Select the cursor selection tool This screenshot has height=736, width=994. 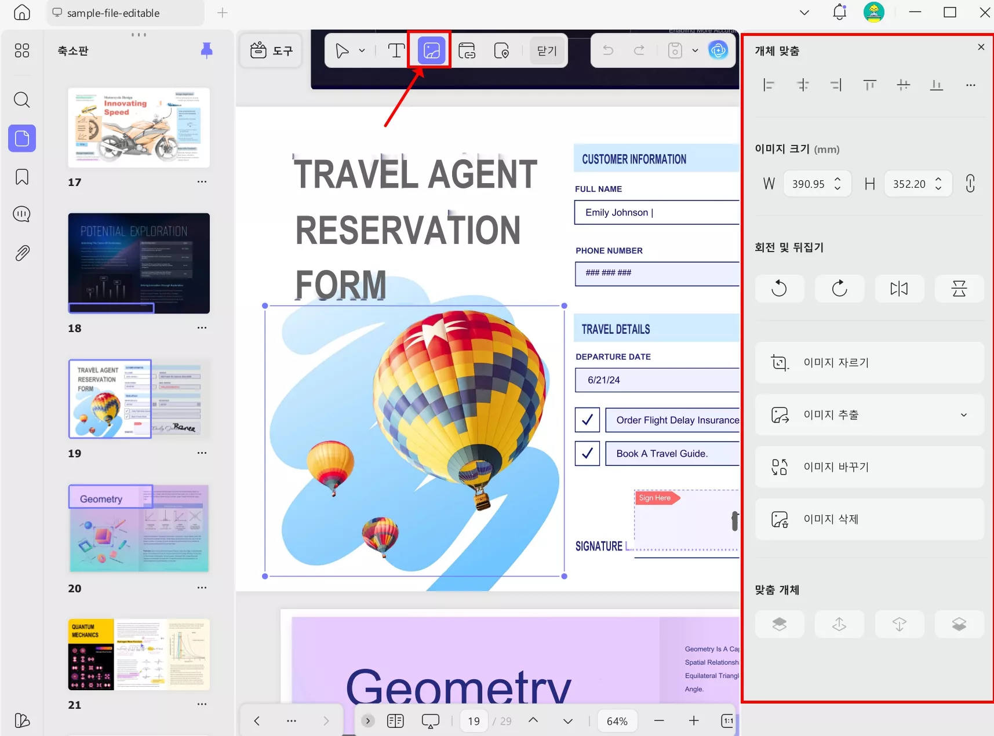click(342, 51)
